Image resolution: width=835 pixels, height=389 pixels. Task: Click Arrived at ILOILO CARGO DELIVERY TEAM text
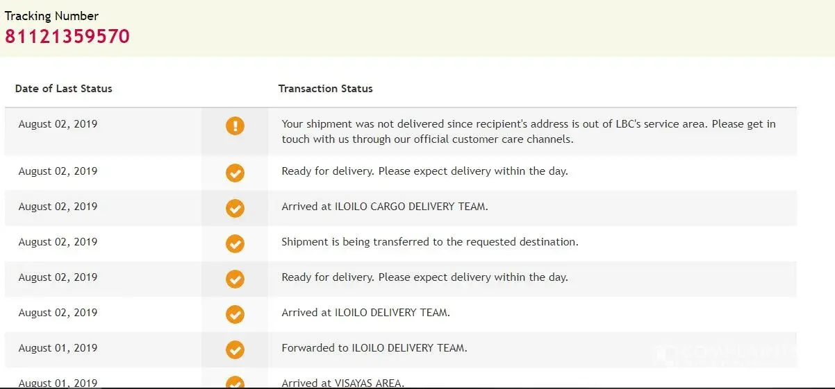pos(384,207)
